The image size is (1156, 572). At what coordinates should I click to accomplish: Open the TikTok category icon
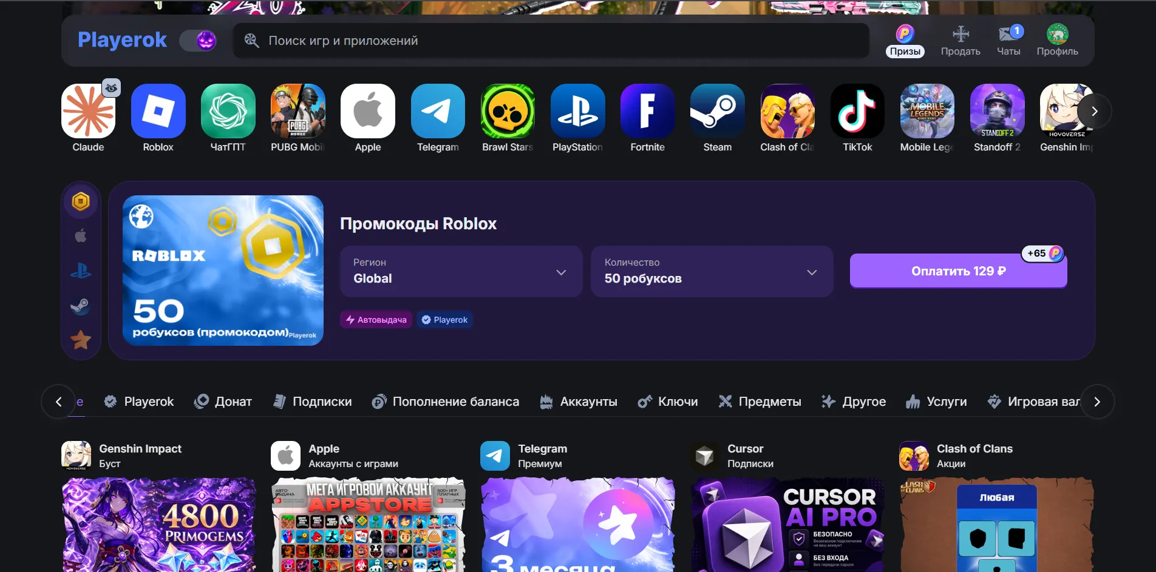tap(857, 111)
